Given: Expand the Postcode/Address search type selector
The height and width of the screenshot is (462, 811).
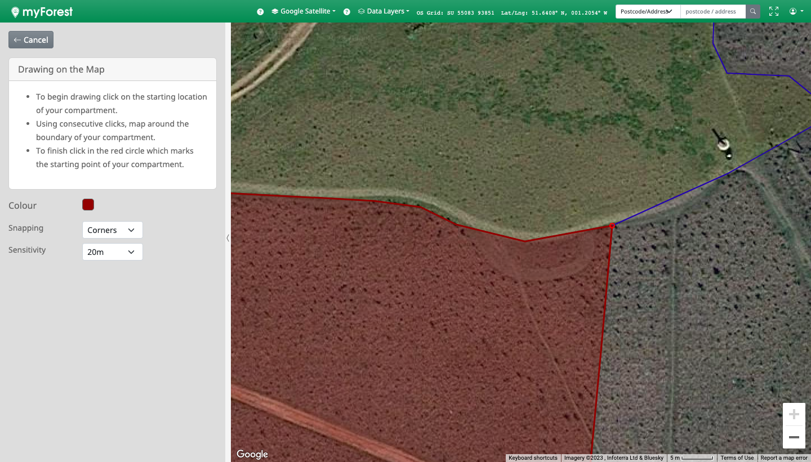Looking at the screenshot, I should (x=647, y=11).
